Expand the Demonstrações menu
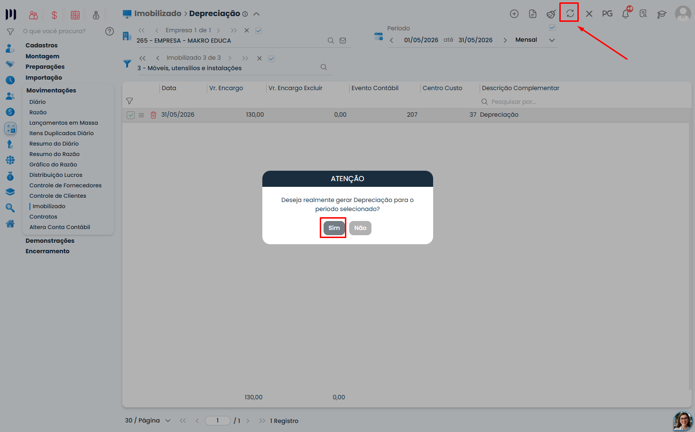The image size is (695, 432). tap(50, 241)
